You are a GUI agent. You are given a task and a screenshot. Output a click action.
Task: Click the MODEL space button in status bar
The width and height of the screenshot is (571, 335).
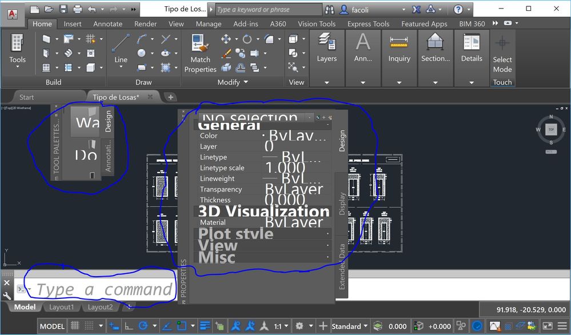click(x=52, y=326)
